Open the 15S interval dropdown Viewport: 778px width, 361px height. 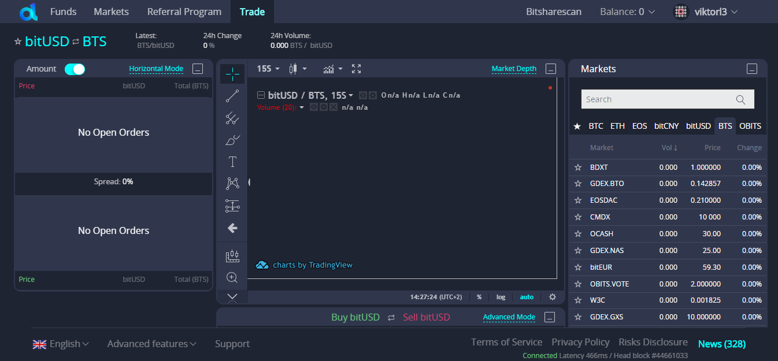[x=268, y=69]
